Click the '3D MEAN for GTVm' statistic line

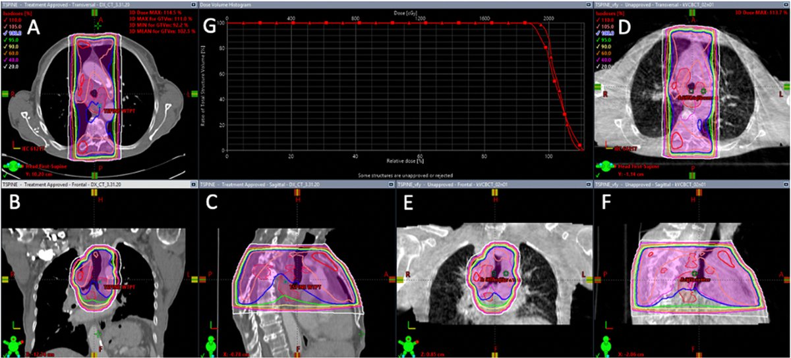coord(163,32)
